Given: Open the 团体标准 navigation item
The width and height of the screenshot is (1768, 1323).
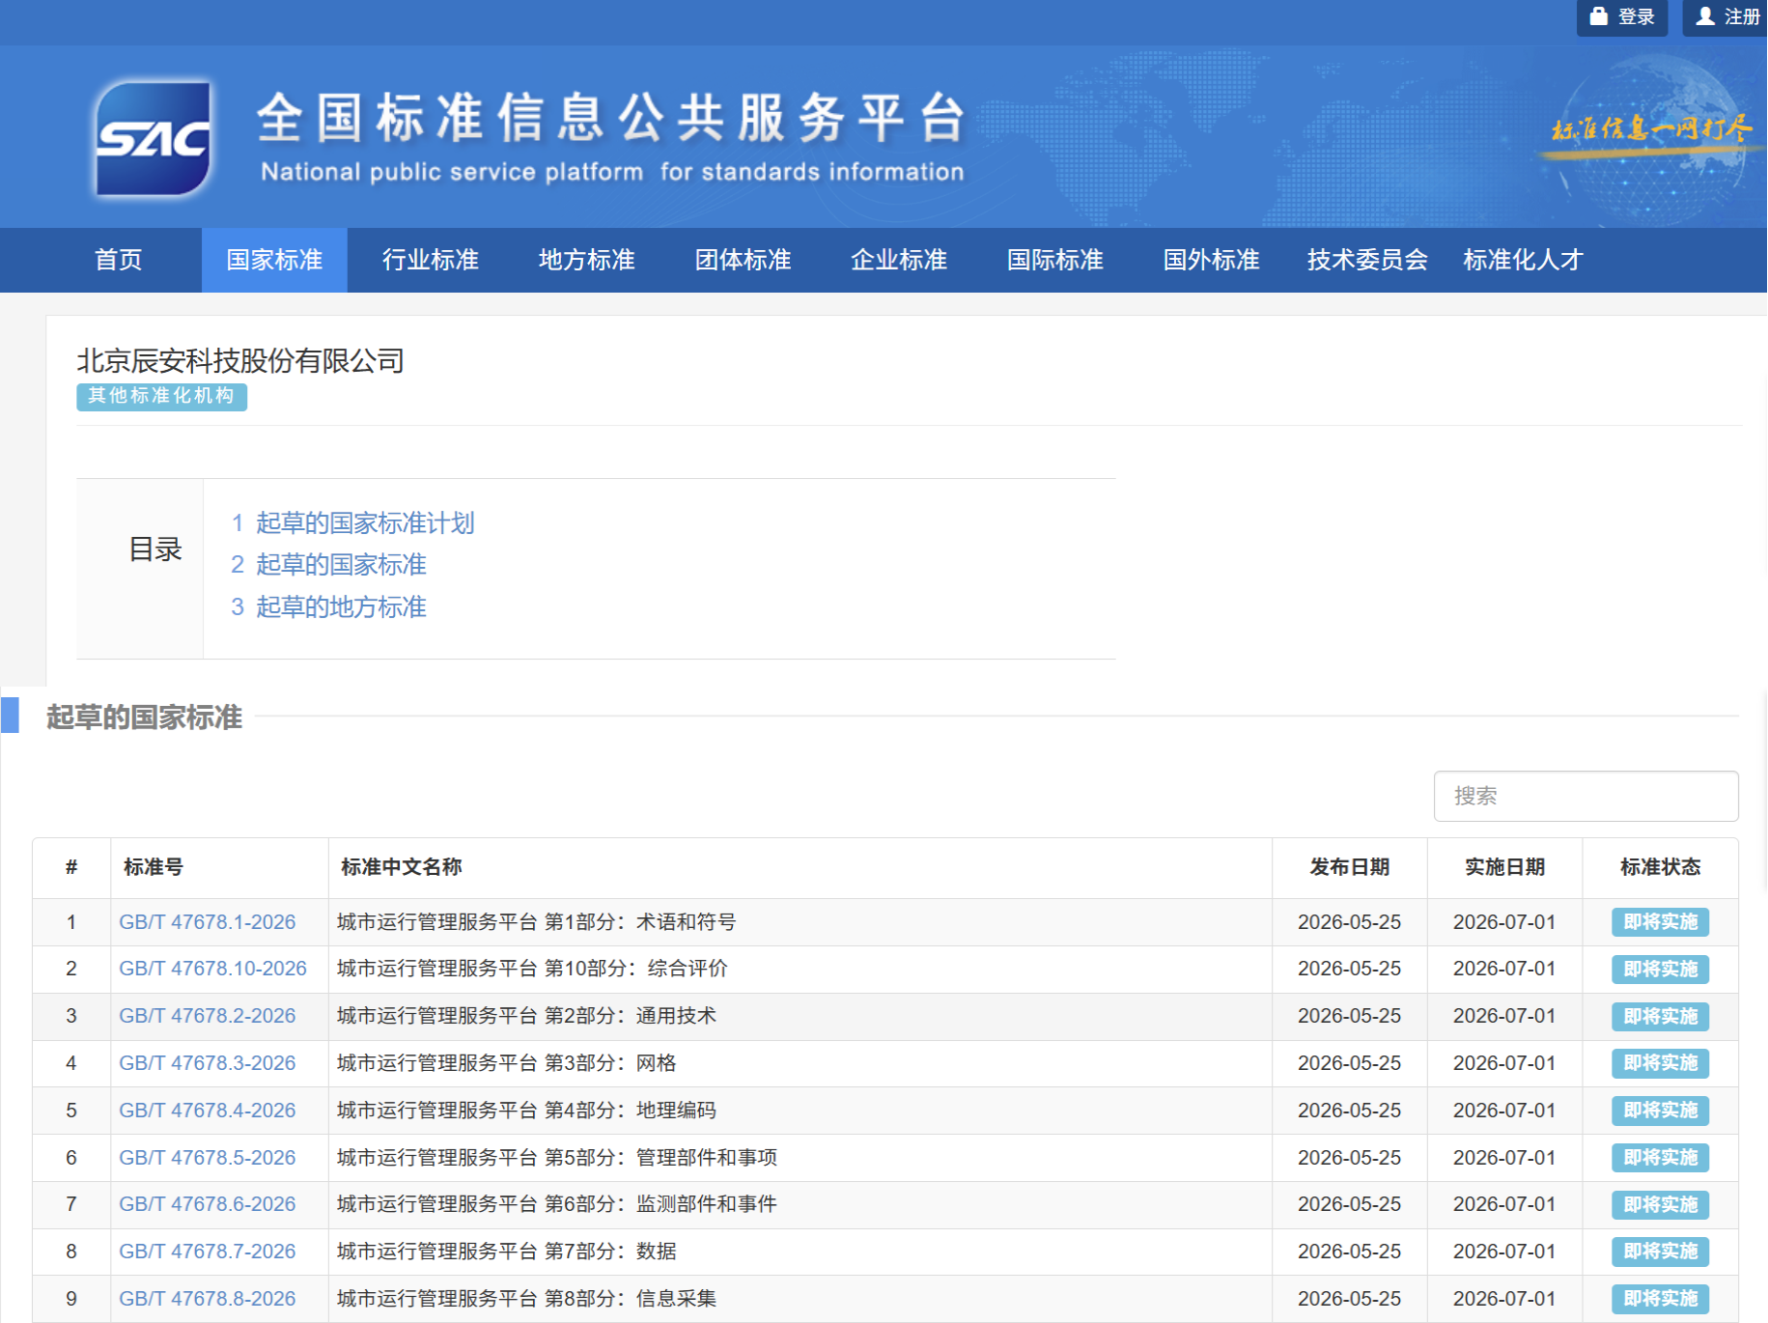Looking at the screenshot, I should click(x=743, y=260).
